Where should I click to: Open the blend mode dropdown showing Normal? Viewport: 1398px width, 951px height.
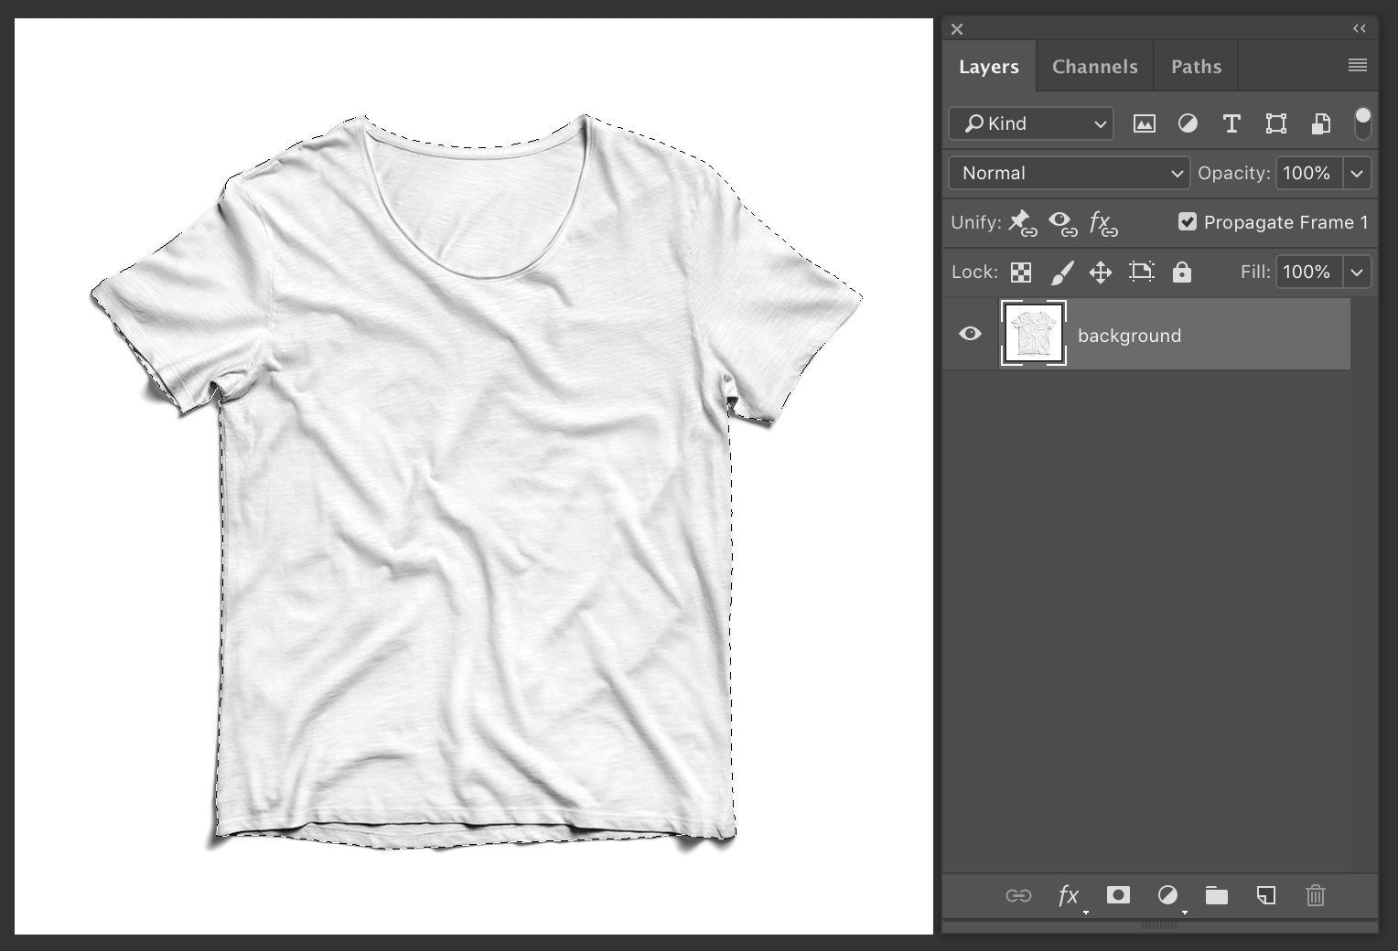click(1067, 173)
